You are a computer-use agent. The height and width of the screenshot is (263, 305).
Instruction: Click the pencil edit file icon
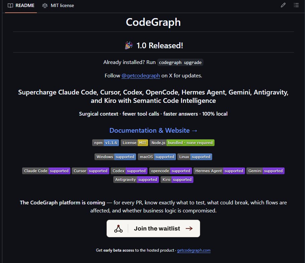pos(283,5)
